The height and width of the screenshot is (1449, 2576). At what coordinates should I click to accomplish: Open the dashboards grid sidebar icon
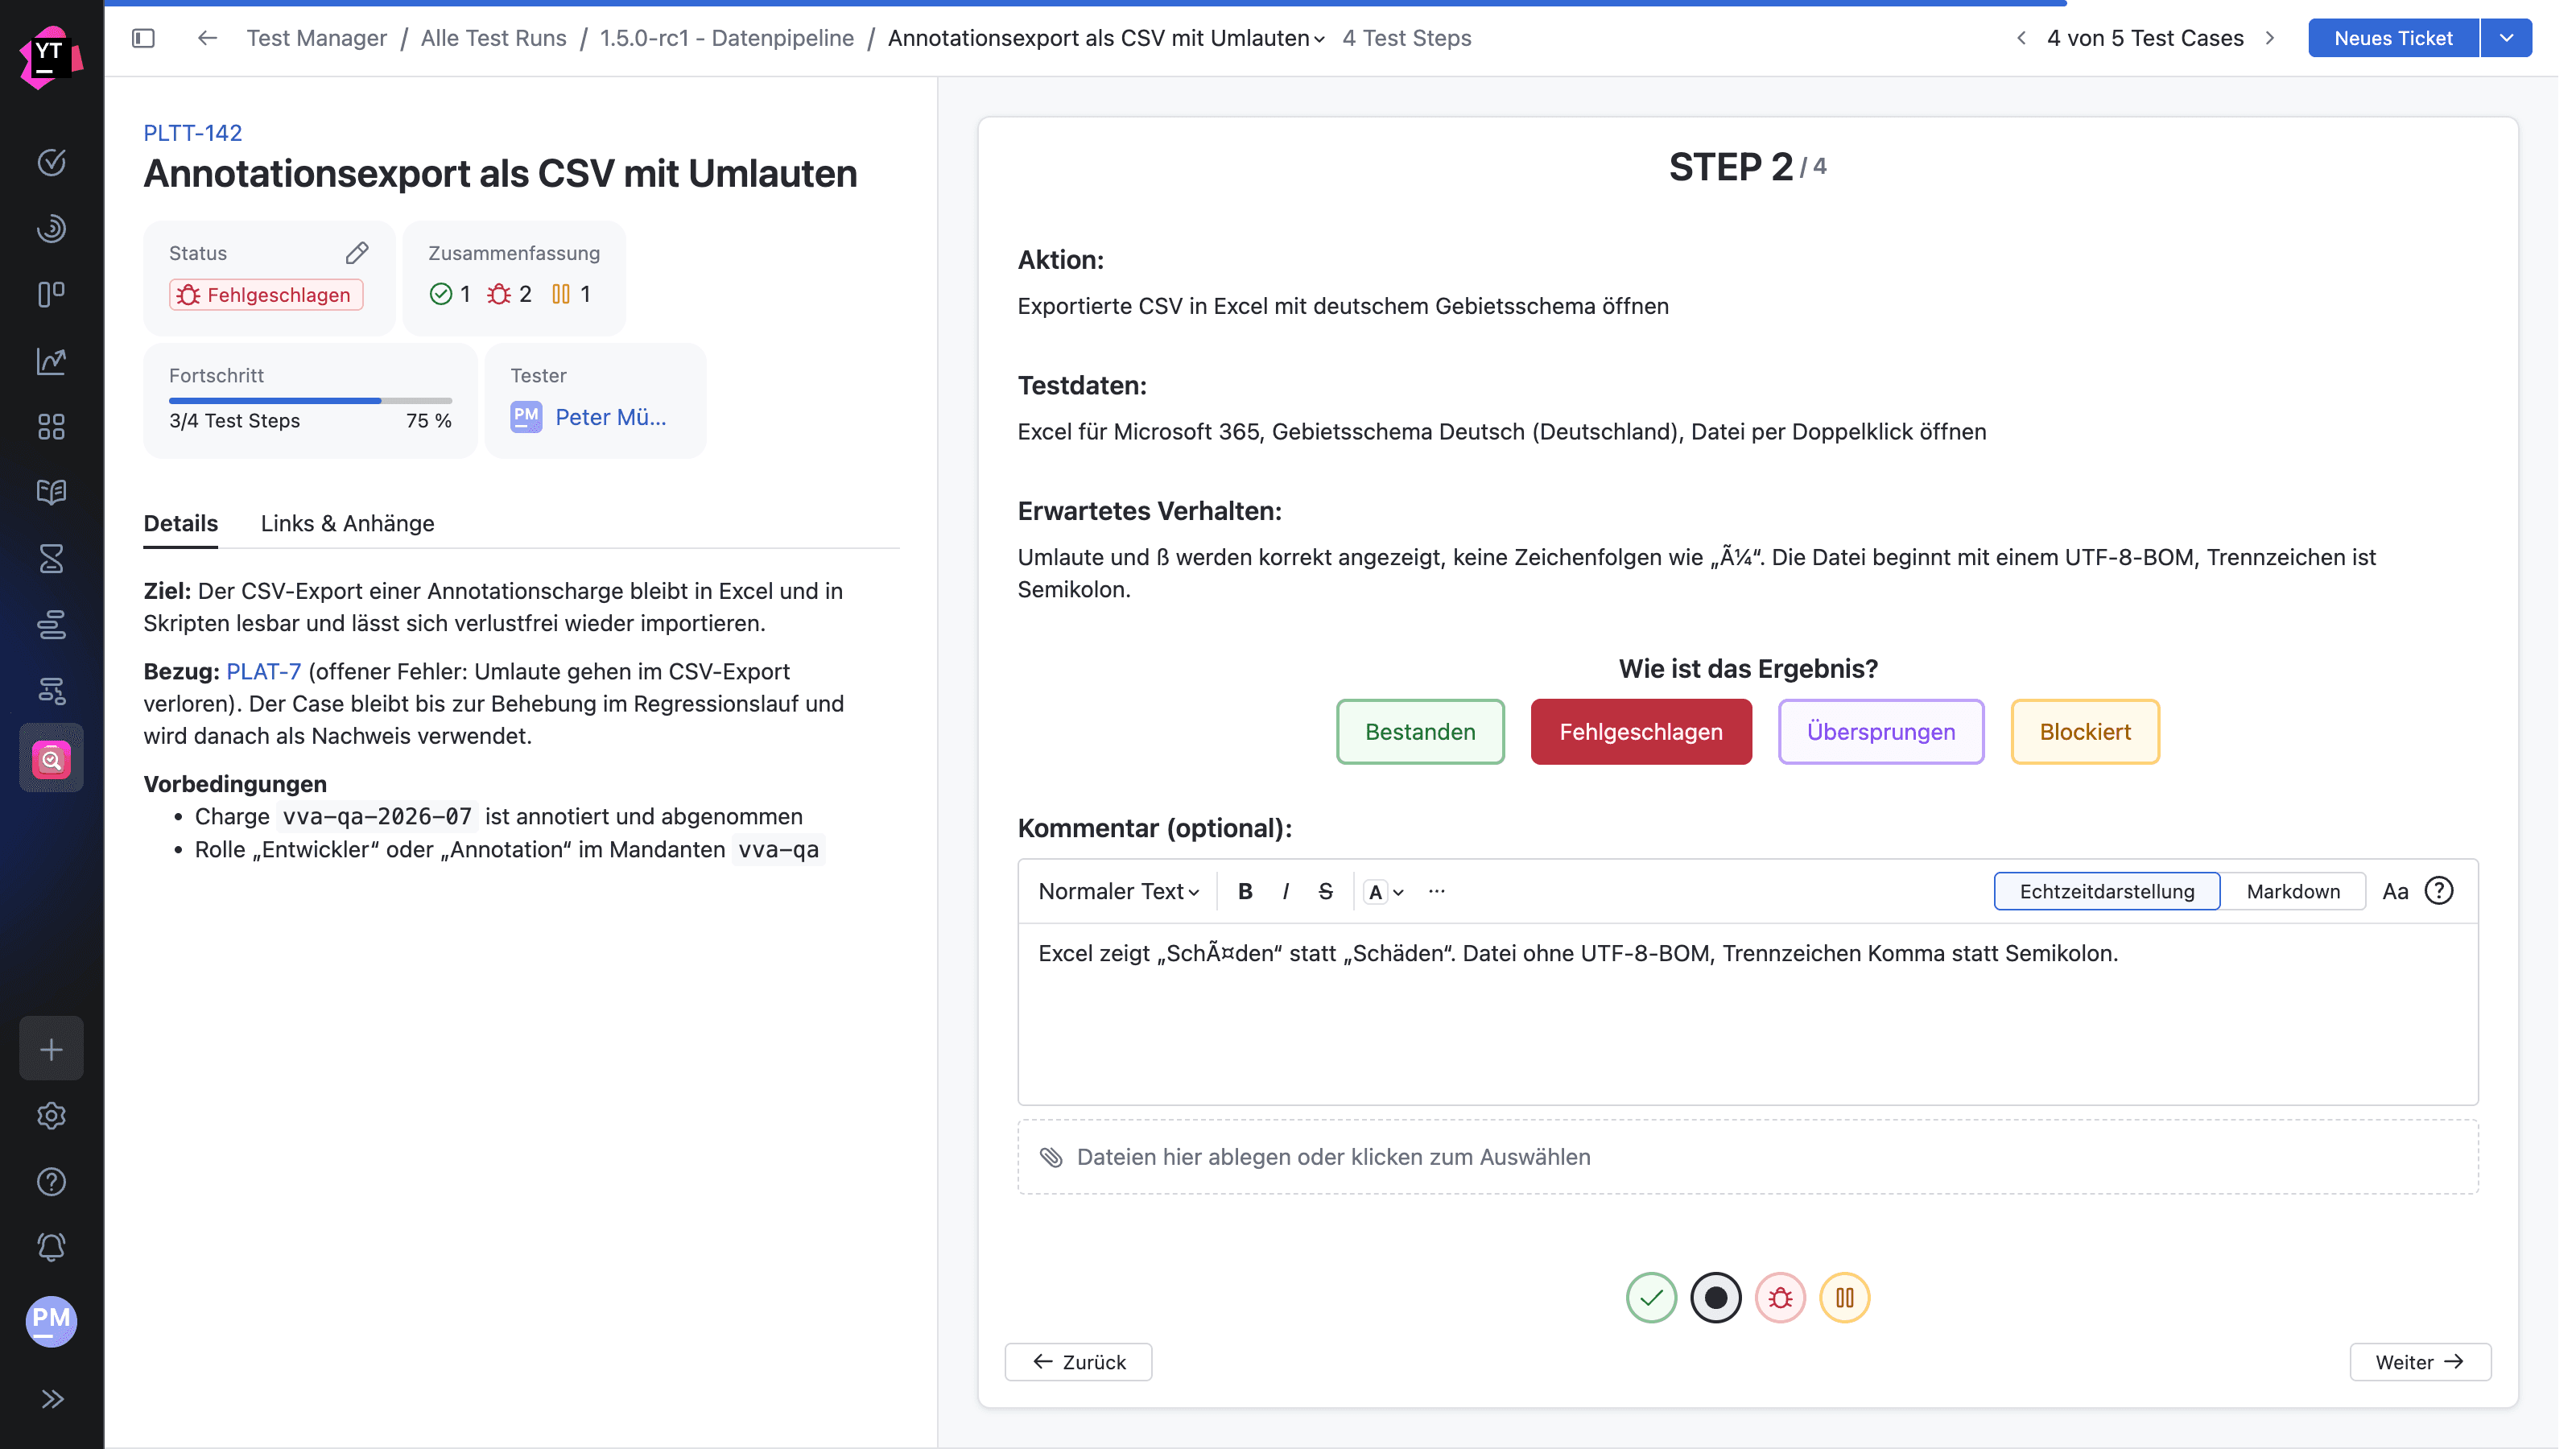(51, 427)
